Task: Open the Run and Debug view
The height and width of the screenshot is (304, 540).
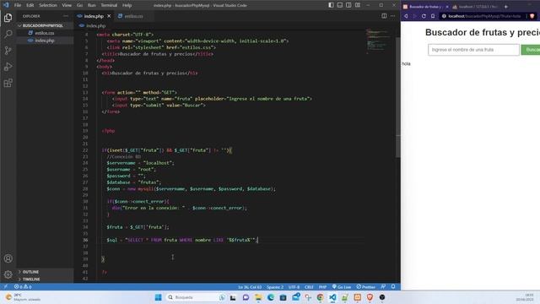Action: [x=8, y=67]
